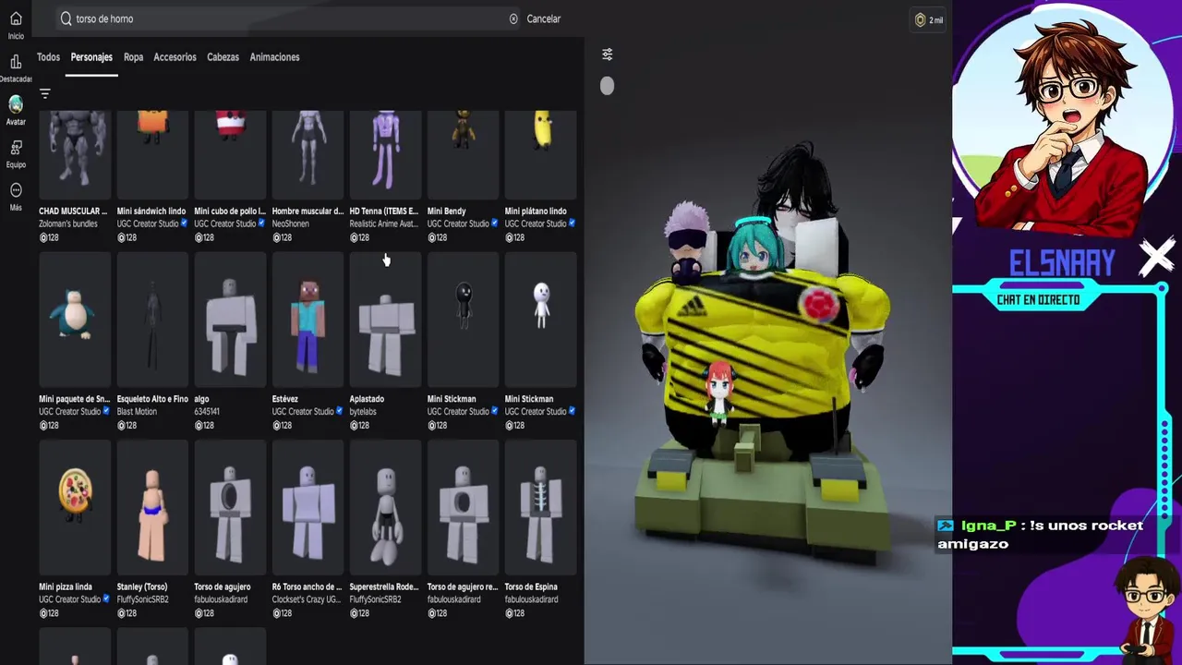This screenshot has height=665, width=1182.
Task: Click title text 'Mini Bendy'
Action: [x=446, y=212]
